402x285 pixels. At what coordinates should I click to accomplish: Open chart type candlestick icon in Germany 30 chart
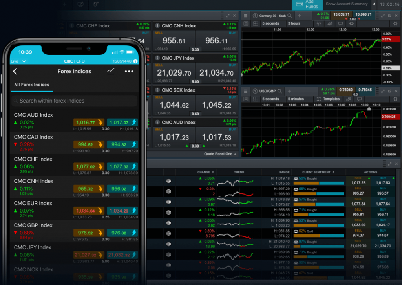tap(330, 23)
